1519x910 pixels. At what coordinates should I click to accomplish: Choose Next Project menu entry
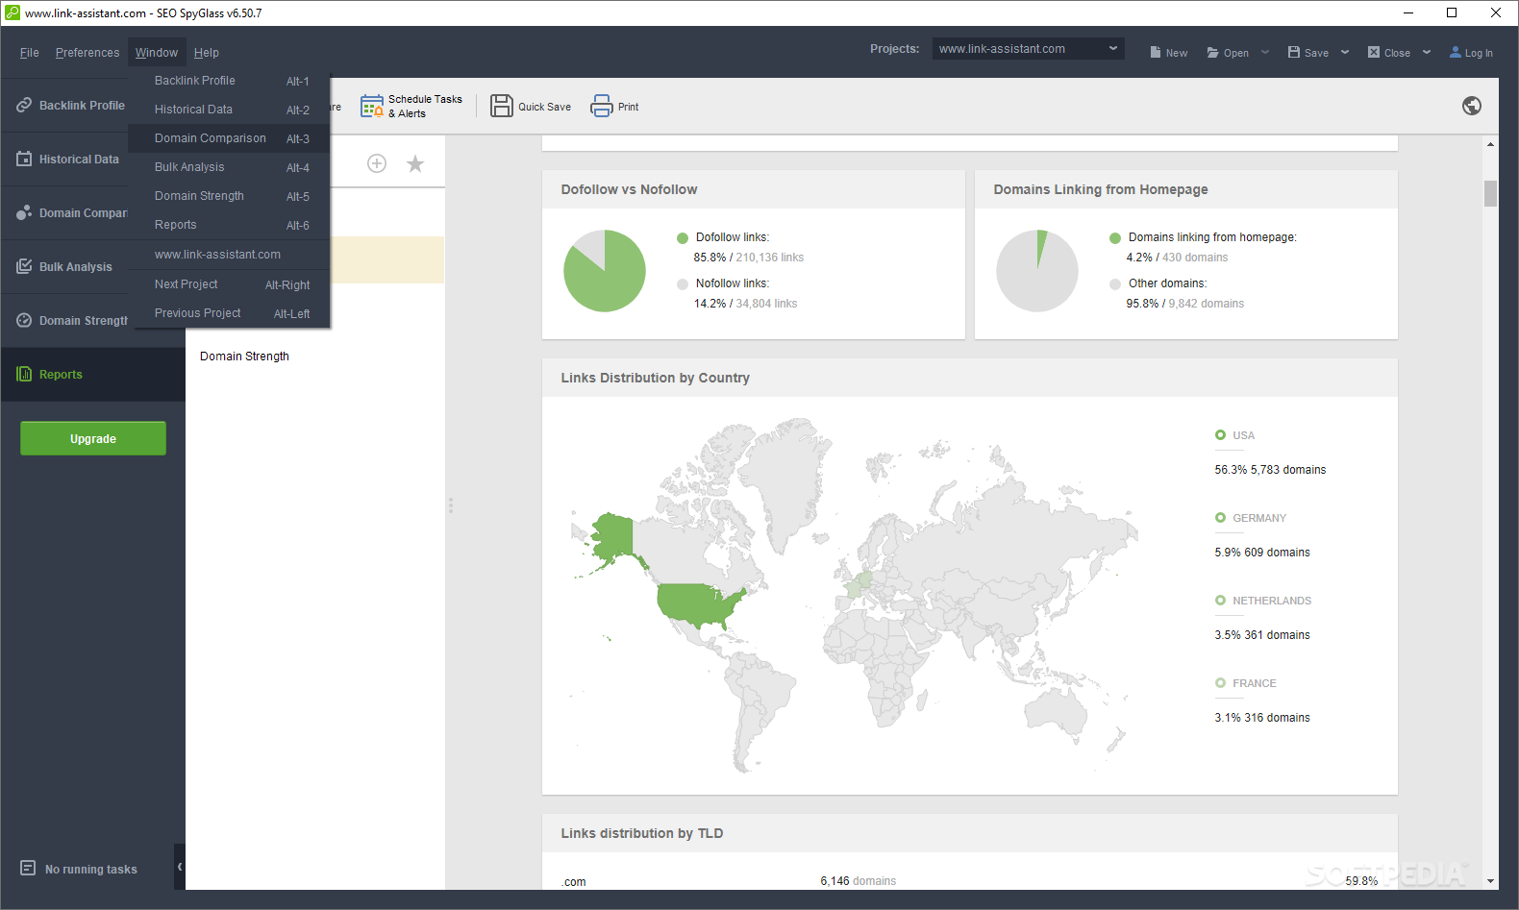coord(229,284)
